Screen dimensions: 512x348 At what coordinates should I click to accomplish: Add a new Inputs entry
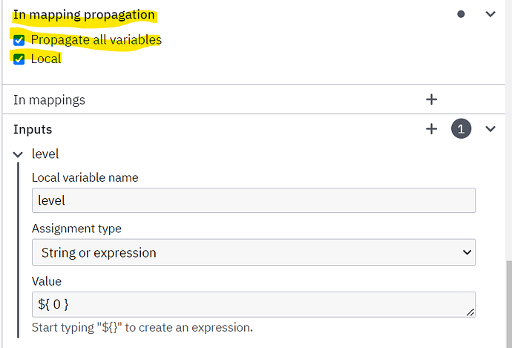coord(431,129)
